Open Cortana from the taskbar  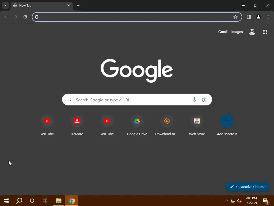32,201
